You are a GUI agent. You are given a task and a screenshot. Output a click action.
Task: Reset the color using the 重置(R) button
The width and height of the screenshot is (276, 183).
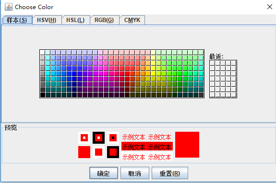[x=170, y=173]
